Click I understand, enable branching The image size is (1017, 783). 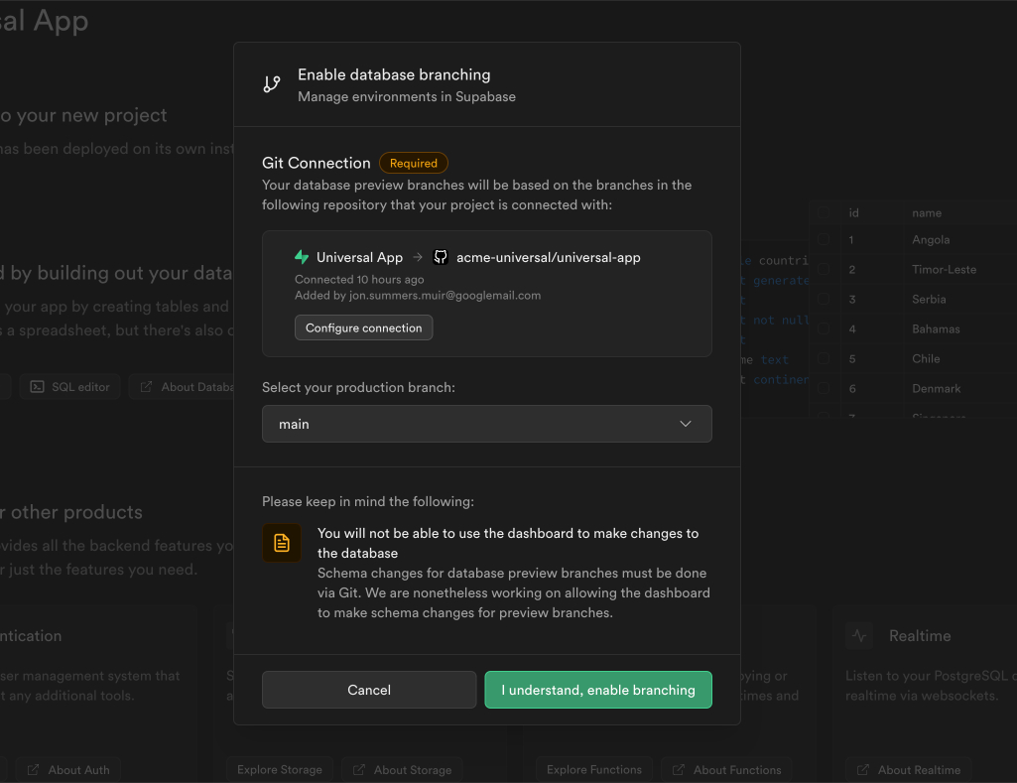(598, 690)
